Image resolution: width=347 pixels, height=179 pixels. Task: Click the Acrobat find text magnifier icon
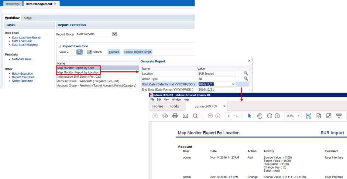tap(195, 116)
